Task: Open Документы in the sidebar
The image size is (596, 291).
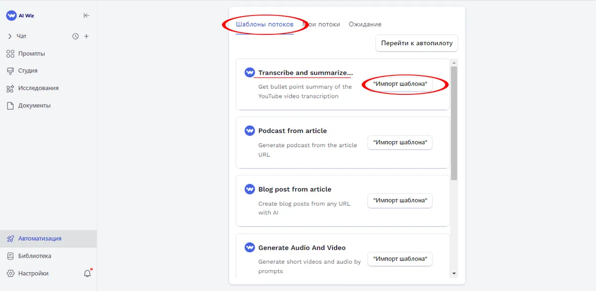Action: point(34,106)
